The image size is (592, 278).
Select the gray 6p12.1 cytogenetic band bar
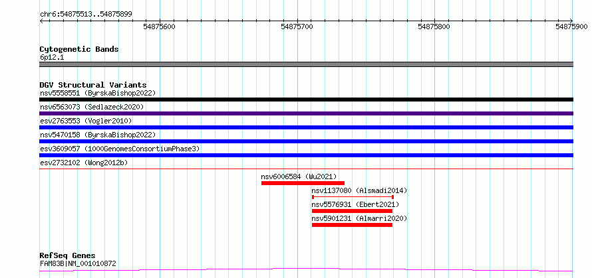point(306,64)
